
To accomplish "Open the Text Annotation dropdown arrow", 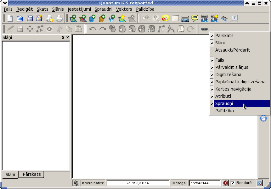I will (237, 21).
